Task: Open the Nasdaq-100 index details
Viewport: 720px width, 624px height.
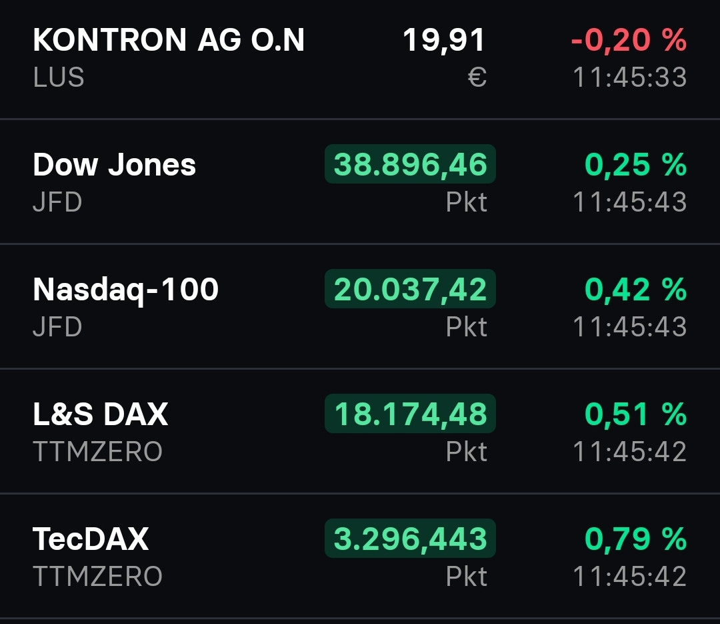Action: pos(127,289)
